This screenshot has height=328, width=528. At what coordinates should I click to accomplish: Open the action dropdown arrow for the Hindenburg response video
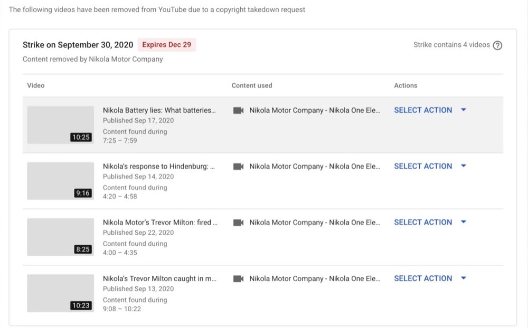coord(464,166)
